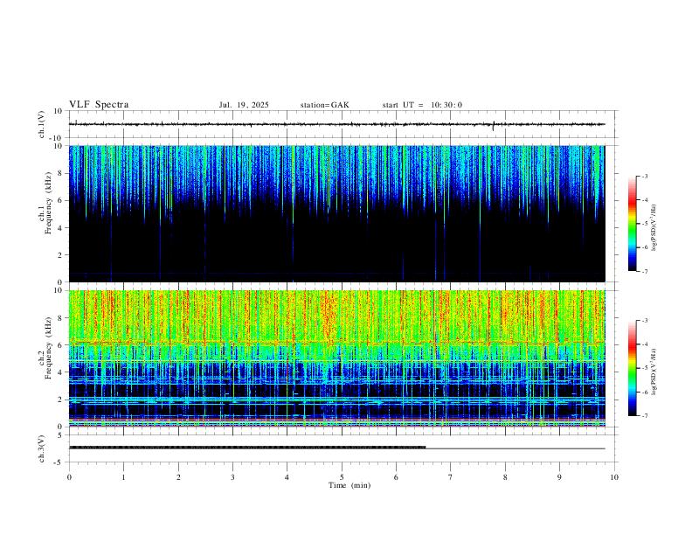Click the time-axis tick label "7"
Viewport: 692px width, 535px height.
tap(451, 477)
